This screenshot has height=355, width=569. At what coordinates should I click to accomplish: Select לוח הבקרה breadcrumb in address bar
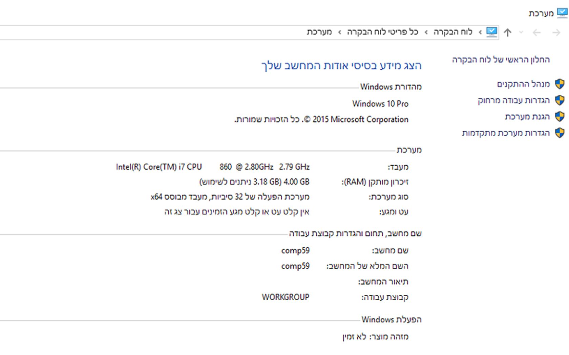453,32
